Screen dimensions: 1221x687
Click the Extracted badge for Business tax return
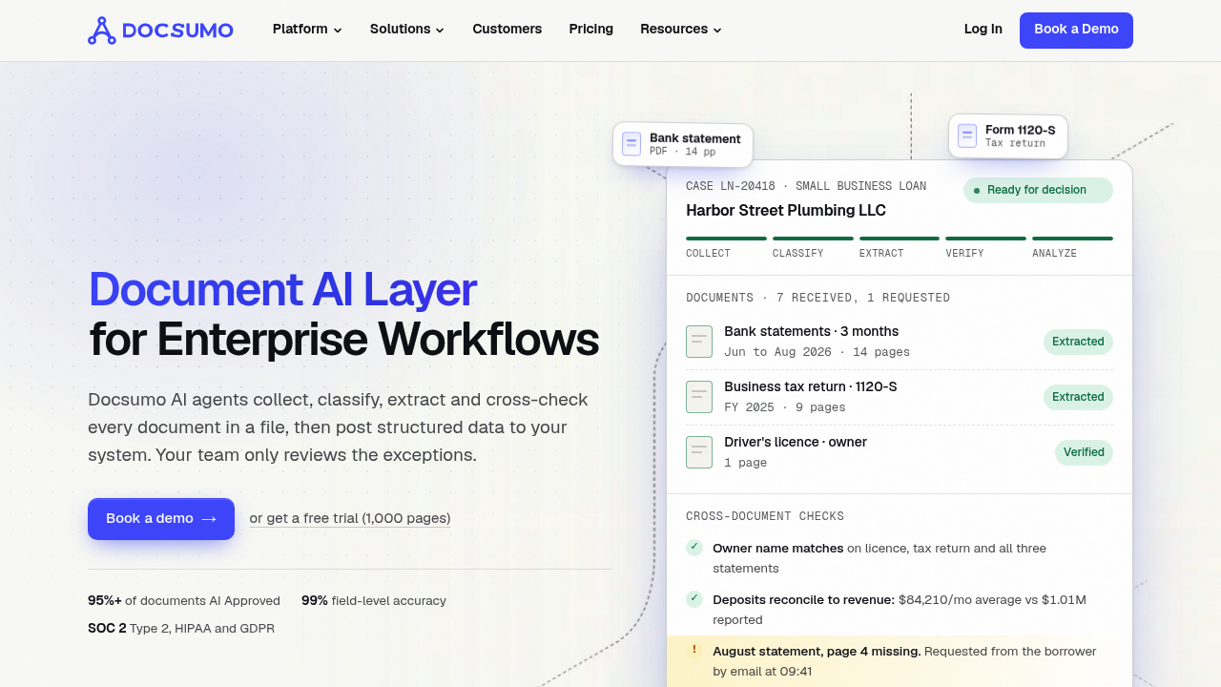[1078, 397]
